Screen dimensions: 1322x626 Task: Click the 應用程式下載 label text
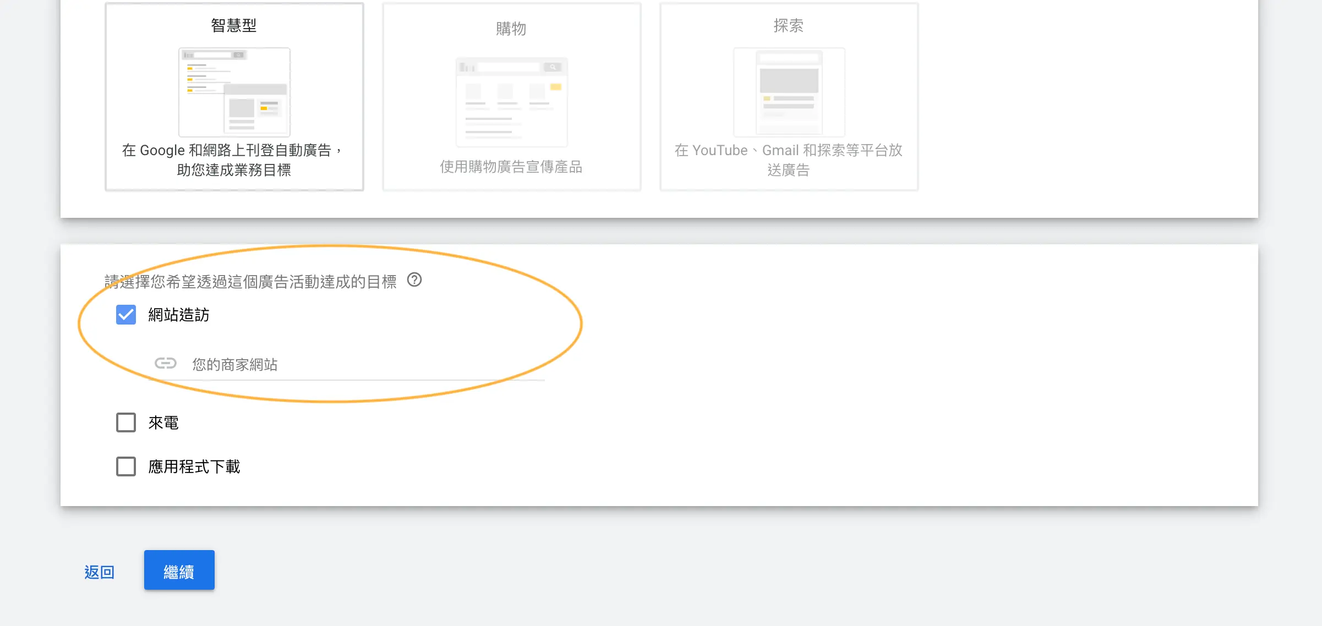point(194,467)
